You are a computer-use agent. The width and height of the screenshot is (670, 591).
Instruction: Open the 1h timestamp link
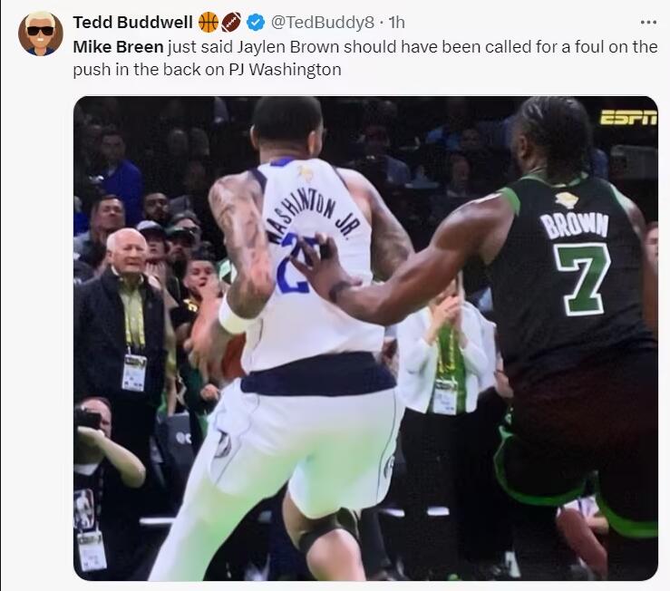pos(396,23)
